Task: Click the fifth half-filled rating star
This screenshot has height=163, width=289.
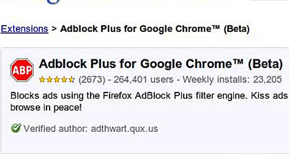Action: (x=71, y=80)
